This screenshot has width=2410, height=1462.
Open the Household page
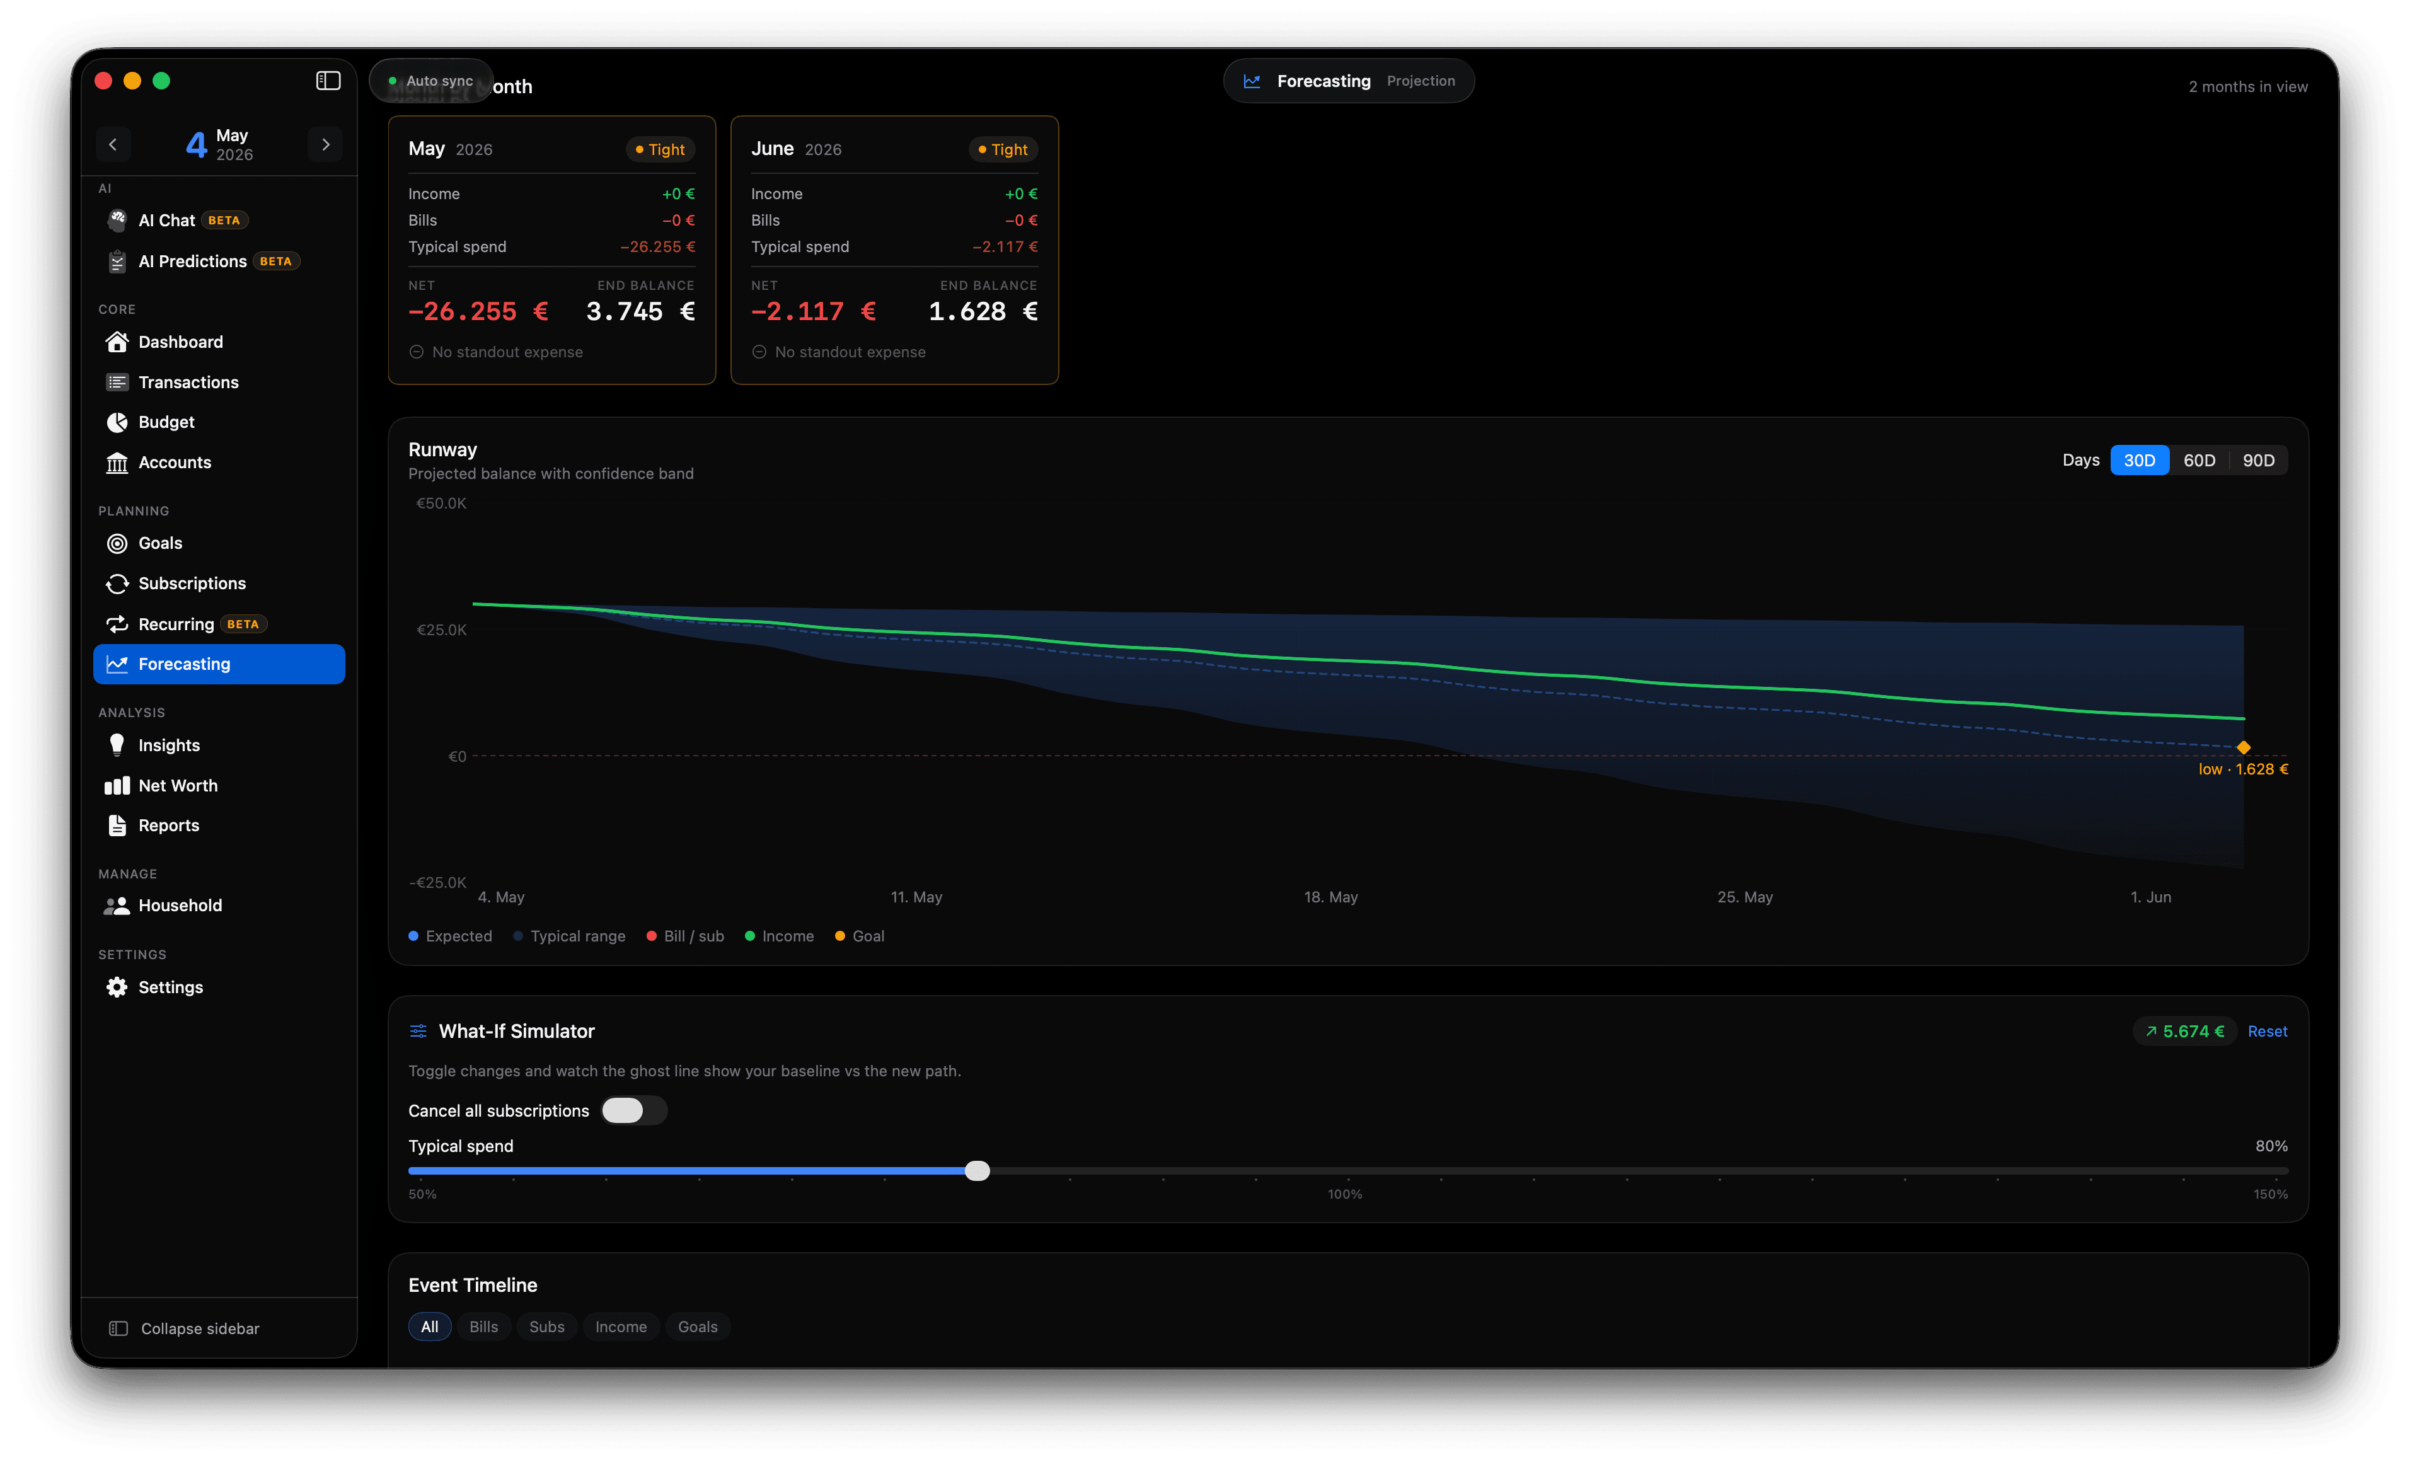(219, 906)
